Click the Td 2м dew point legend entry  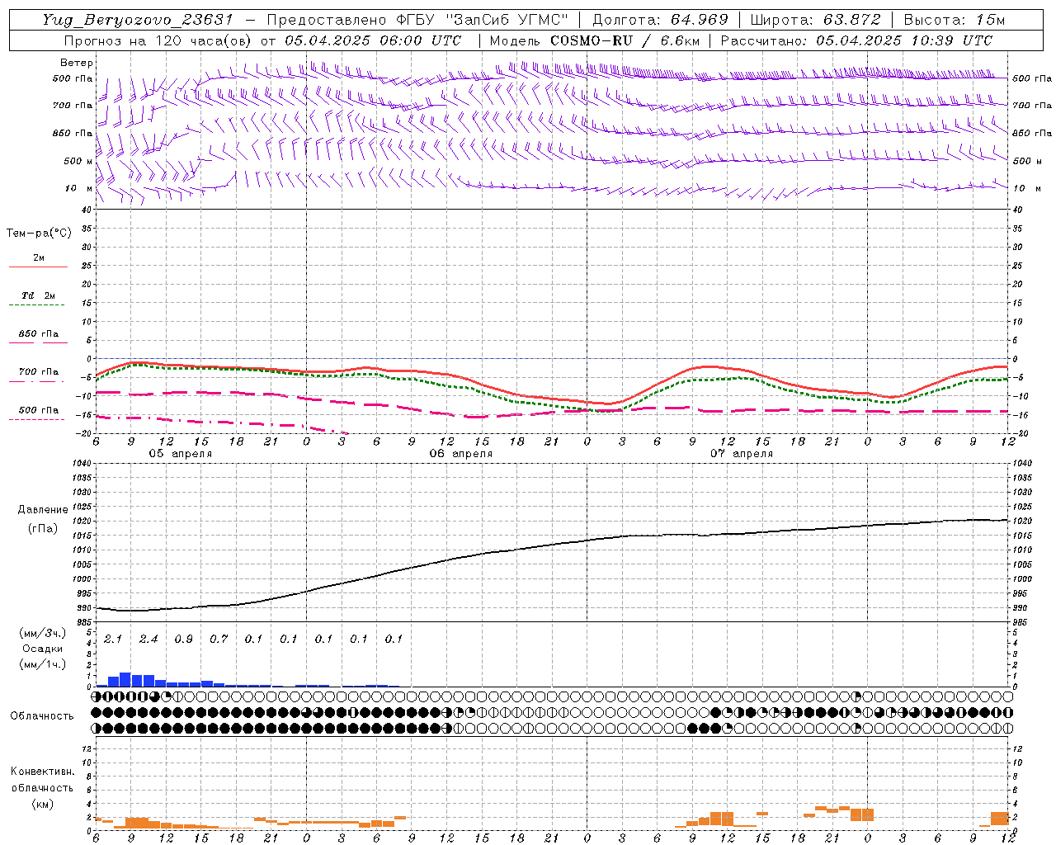coord(39,295)
